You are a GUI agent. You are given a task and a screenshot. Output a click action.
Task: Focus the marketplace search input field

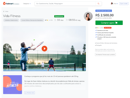point(65,4)
